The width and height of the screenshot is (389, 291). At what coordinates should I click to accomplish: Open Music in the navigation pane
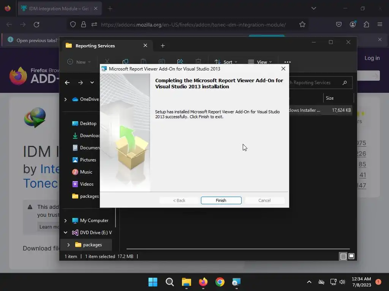pyautogui.click(x=82, y=172)
